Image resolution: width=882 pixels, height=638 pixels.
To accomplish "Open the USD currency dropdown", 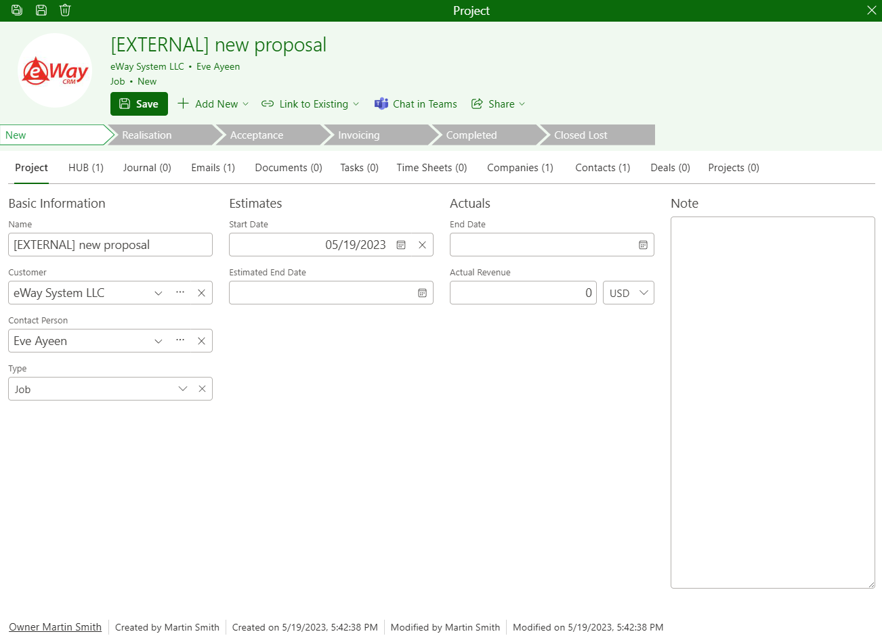I will click(629, 293).
